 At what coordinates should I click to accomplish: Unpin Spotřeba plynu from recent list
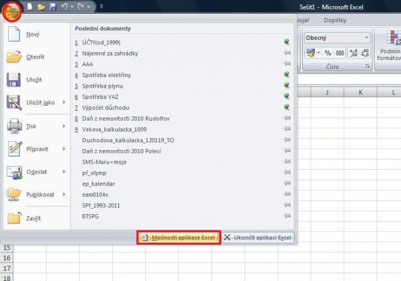click(287, 85)
